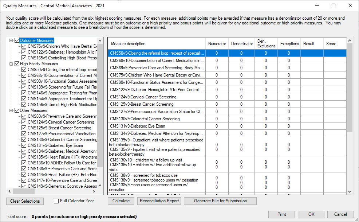359x222 pixels.
Task: Click the Score column header
Action: coord(331,44)
